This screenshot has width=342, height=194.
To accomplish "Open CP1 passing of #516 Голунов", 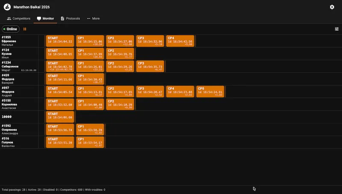I will point(90,142).
